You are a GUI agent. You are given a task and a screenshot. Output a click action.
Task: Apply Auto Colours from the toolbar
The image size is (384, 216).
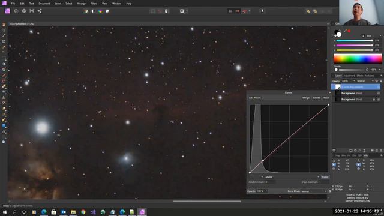point(100,11)
